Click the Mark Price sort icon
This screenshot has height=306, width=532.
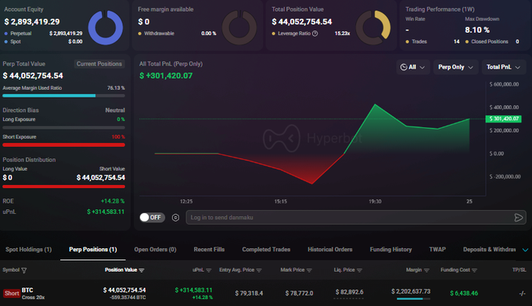point(309,270)
